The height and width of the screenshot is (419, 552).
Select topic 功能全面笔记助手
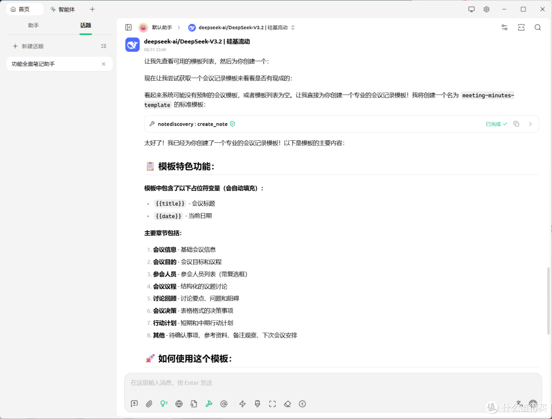(59, 64)
